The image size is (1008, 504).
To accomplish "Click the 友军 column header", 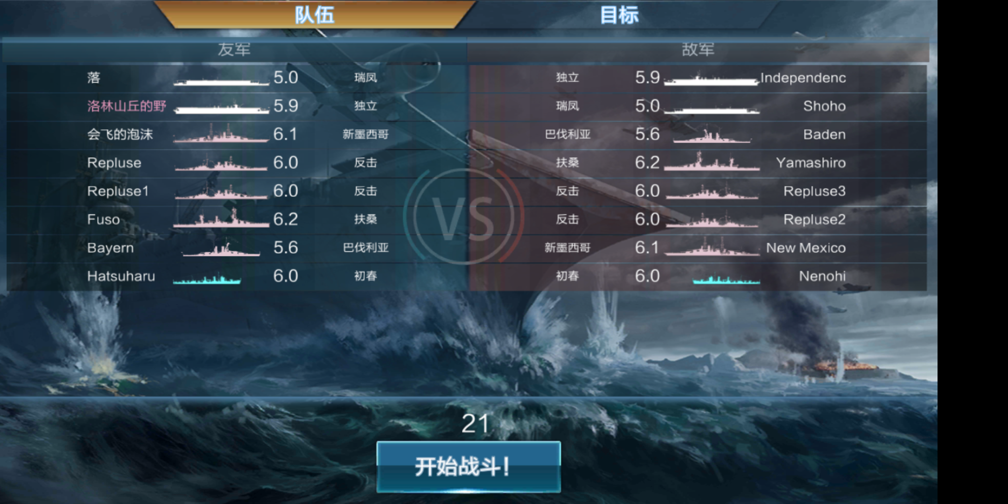I will coord(234,49).
